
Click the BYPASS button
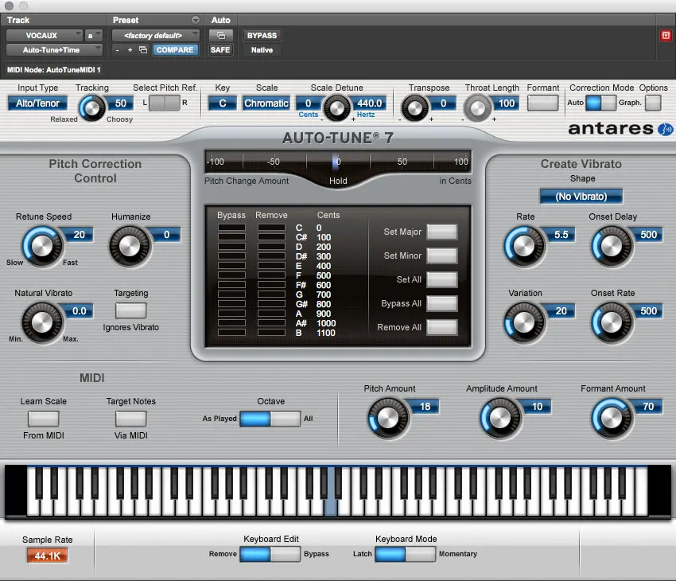pyautogui.click(x=262, y=35)
